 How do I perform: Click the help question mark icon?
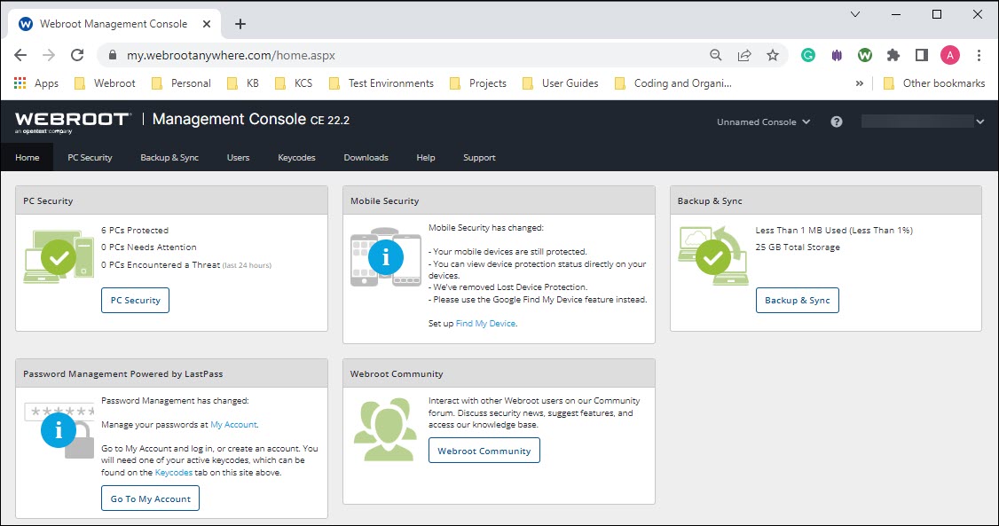tap(836, 122)
